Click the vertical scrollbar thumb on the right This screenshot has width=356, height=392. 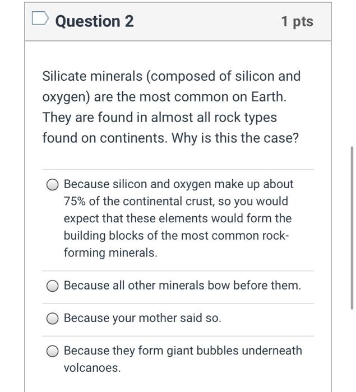[x=352, y=228]
